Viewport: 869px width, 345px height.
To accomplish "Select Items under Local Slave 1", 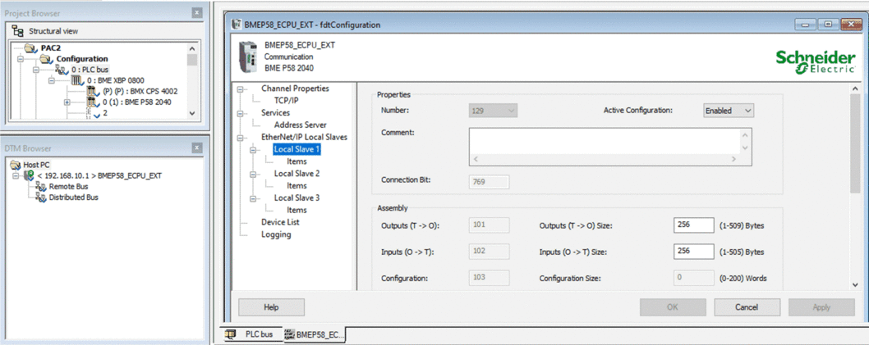I will coord(297,161).
